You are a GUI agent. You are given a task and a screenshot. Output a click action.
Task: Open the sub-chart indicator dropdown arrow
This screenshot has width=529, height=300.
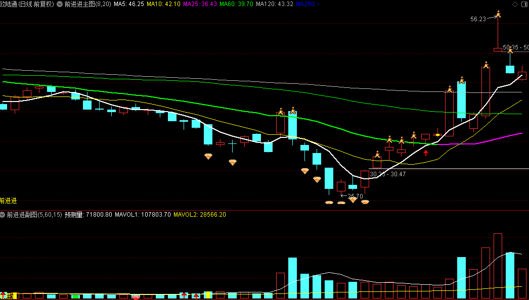(x=3, y=214)
